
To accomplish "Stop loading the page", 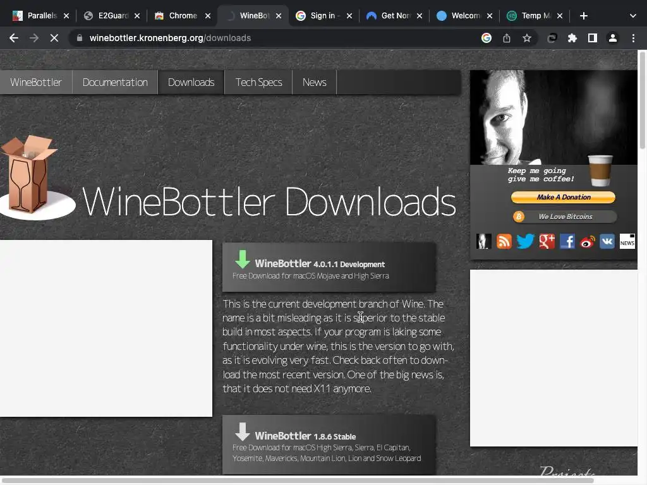I will [x=54, y=38].
